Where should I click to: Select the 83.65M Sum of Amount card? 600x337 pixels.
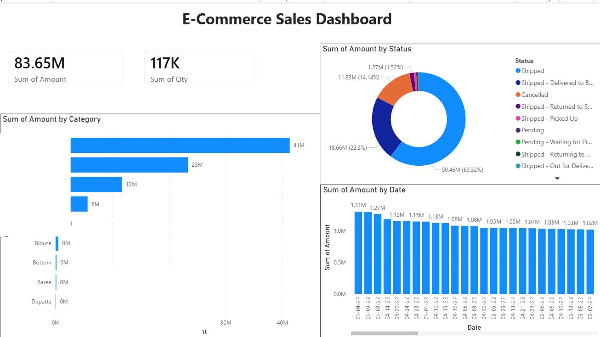[66, 67]
